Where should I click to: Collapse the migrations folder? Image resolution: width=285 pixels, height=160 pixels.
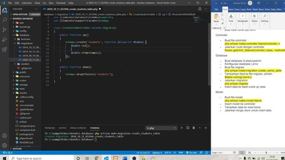click(x=27, y=43)
